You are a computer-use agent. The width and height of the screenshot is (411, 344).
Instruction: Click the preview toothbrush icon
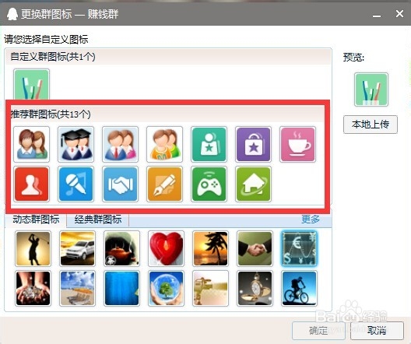(371, 90)
